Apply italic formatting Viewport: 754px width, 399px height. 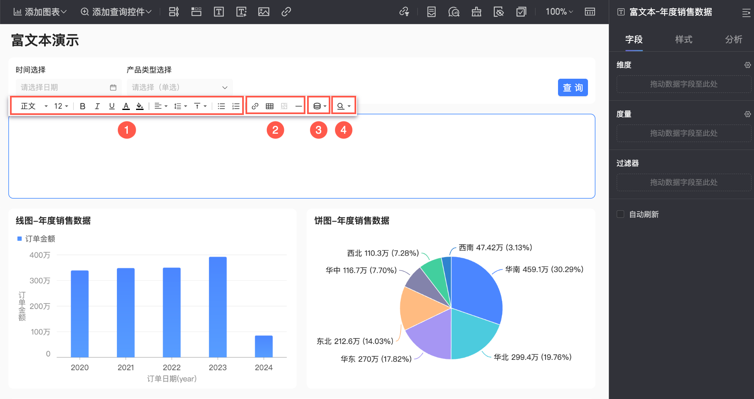[97, 106]
